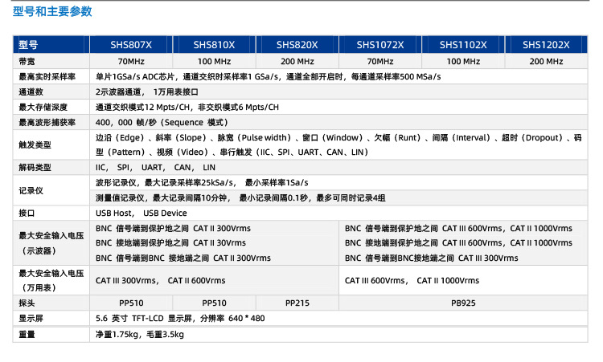Click the 带宽 row label

[x=27, y=62]
